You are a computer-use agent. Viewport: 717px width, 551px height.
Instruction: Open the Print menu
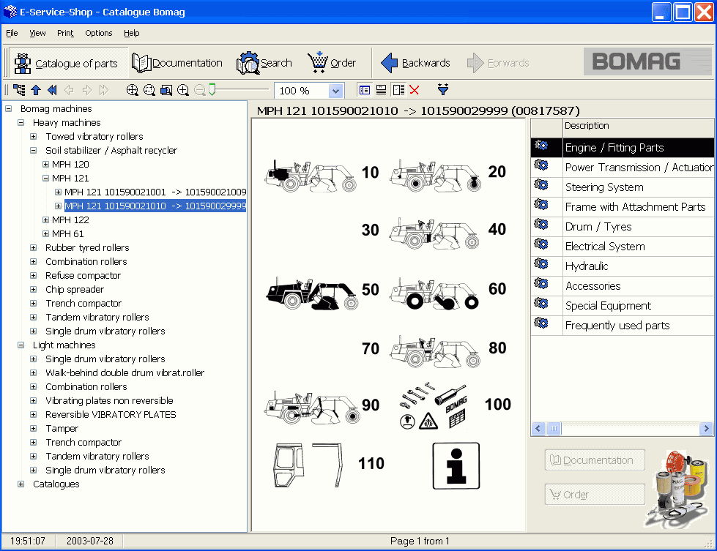point(65,33)
